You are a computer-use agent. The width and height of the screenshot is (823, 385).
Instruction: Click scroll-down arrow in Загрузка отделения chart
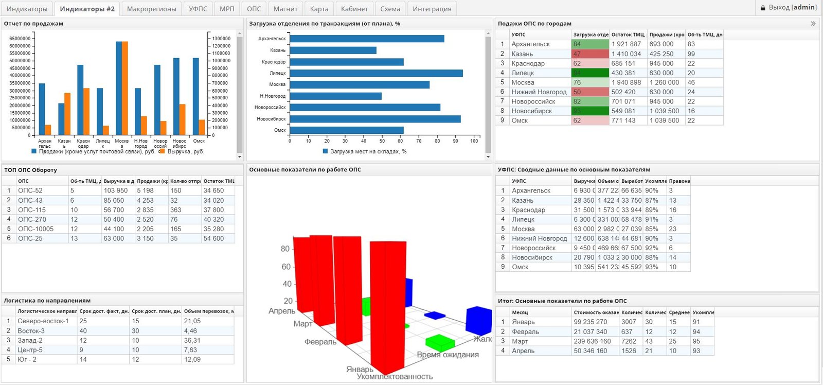[x=488, y=156]
